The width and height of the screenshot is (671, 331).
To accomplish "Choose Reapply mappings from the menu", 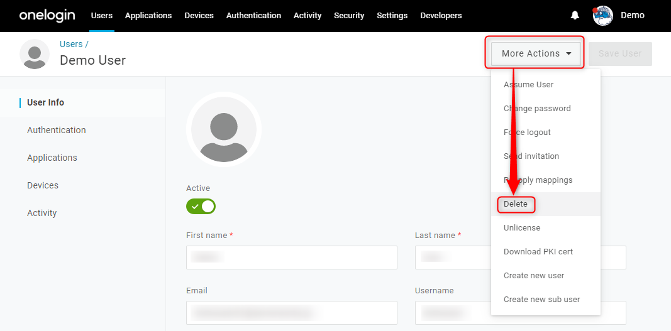I will [x=546, y=180].
